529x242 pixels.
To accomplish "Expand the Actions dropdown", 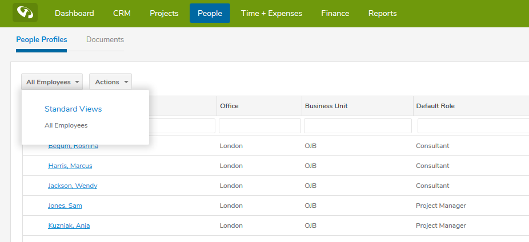I will click(x=111, y=82).
